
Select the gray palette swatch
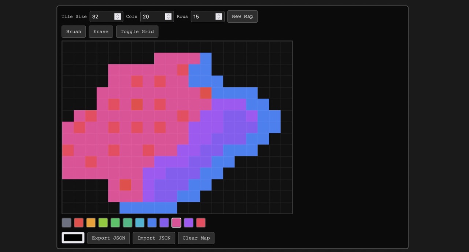[66, 222]
